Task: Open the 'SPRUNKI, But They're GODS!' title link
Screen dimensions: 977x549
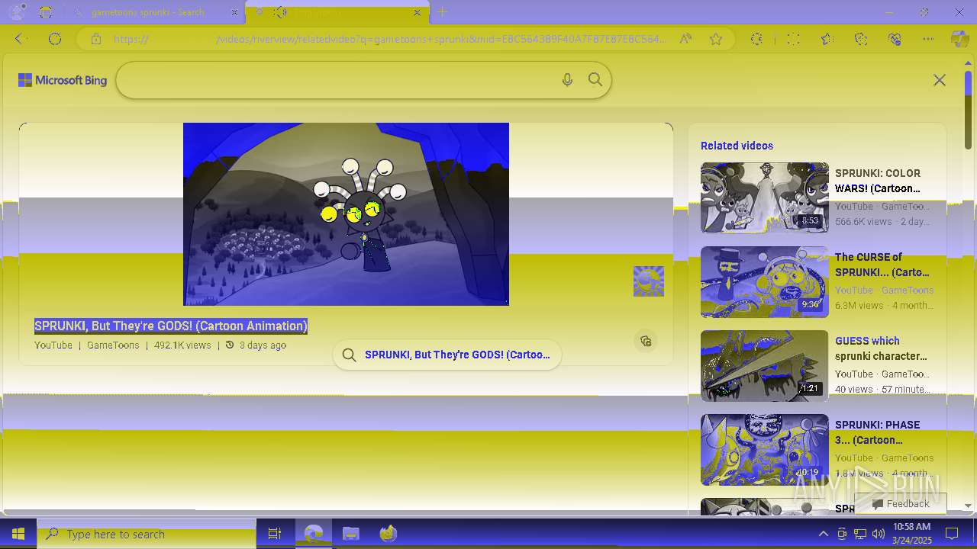Action: (x=171, y=326)
